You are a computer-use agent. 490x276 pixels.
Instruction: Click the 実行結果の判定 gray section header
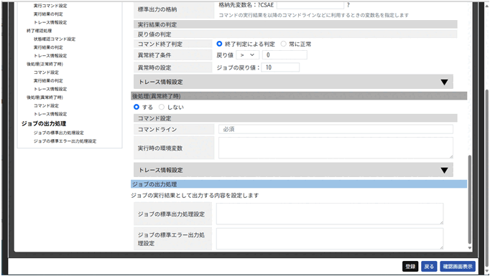pos(295,24)
